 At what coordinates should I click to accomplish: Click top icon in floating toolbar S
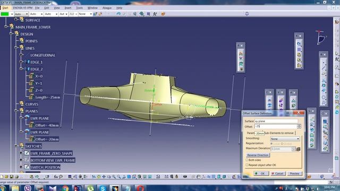coord(312,119)
